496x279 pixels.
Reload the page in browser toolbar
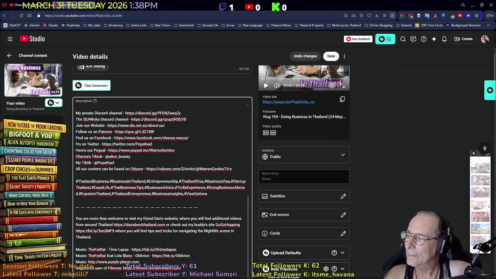coord(21,15)
